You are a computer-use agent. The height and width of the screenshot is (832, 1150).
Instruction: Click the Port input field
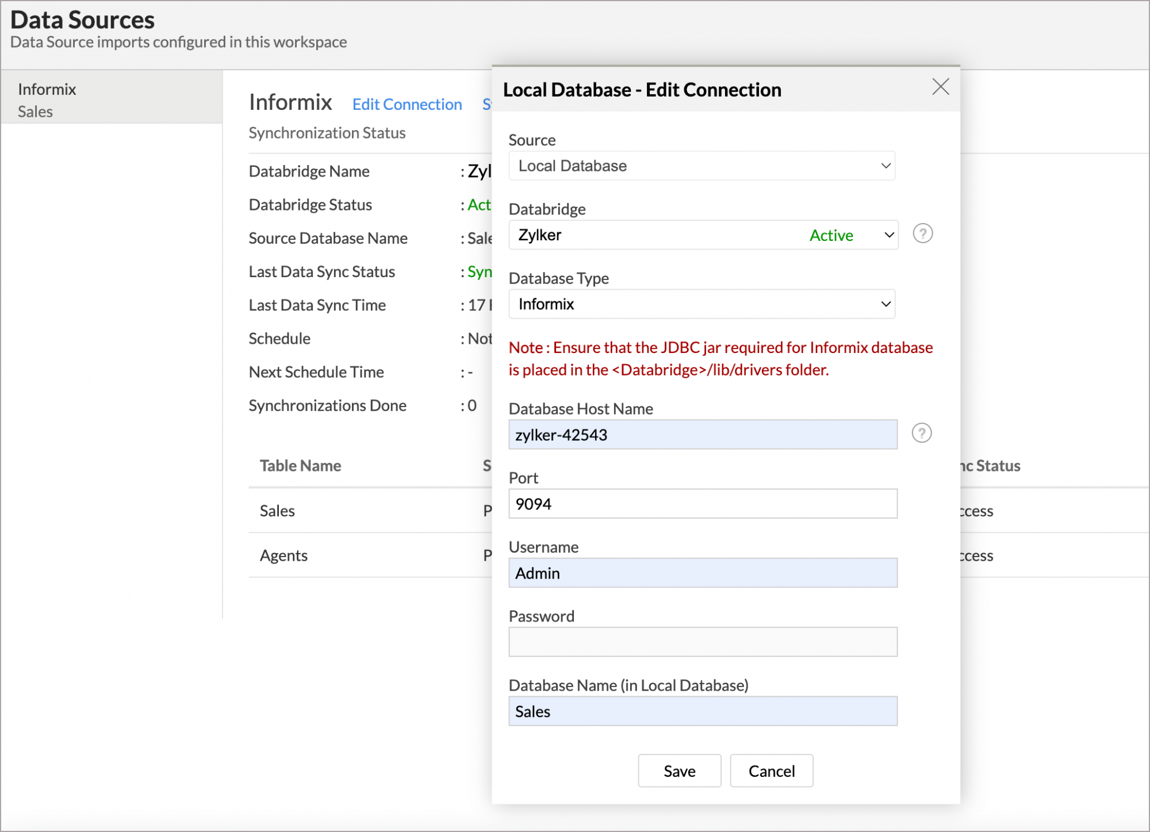point(702,504)
